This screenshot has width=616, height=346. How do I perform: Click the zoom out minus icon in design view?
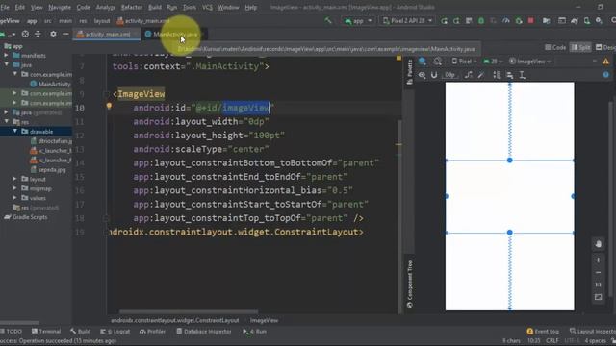[x=599, y=272]
